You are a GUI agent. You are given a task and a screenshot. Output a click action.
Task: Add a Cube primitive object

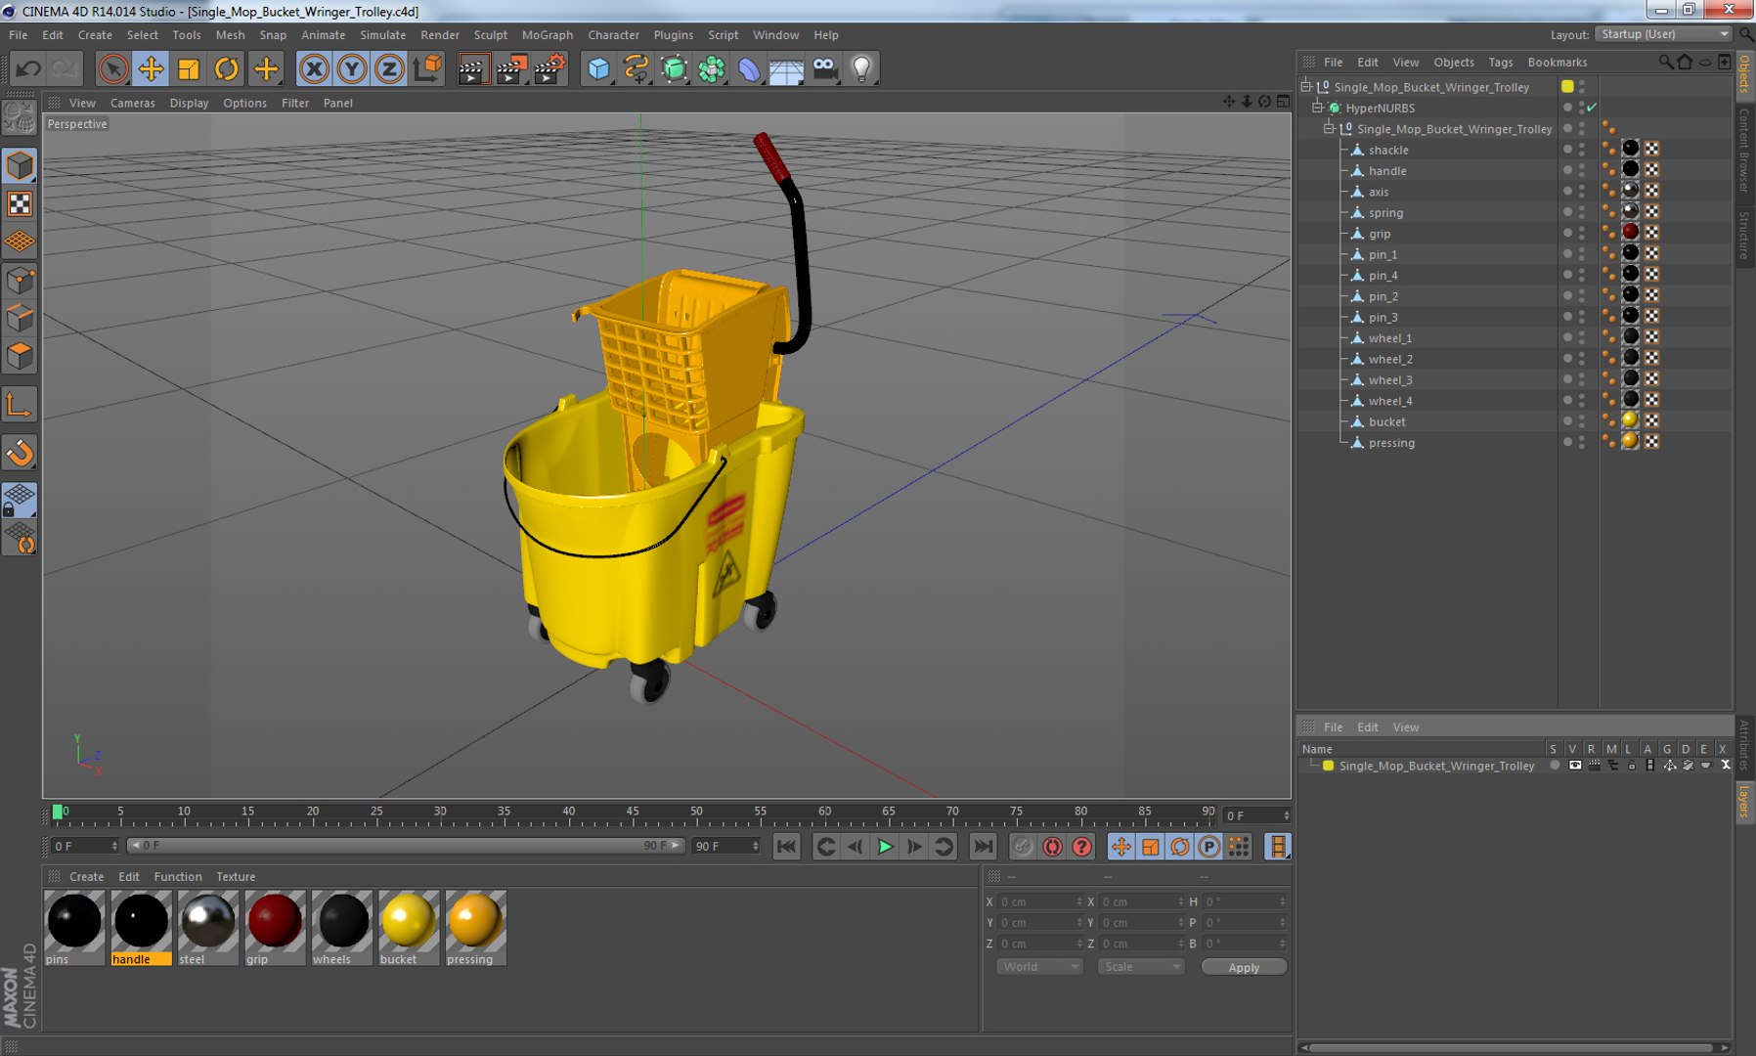598,68
